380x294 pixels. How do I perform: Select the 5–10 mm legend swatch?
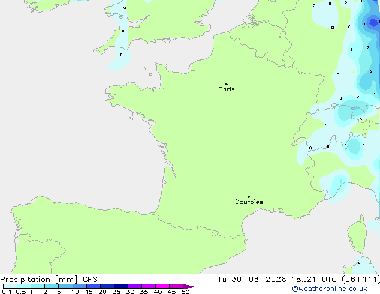pyautogui.click(x=65, y=286)
